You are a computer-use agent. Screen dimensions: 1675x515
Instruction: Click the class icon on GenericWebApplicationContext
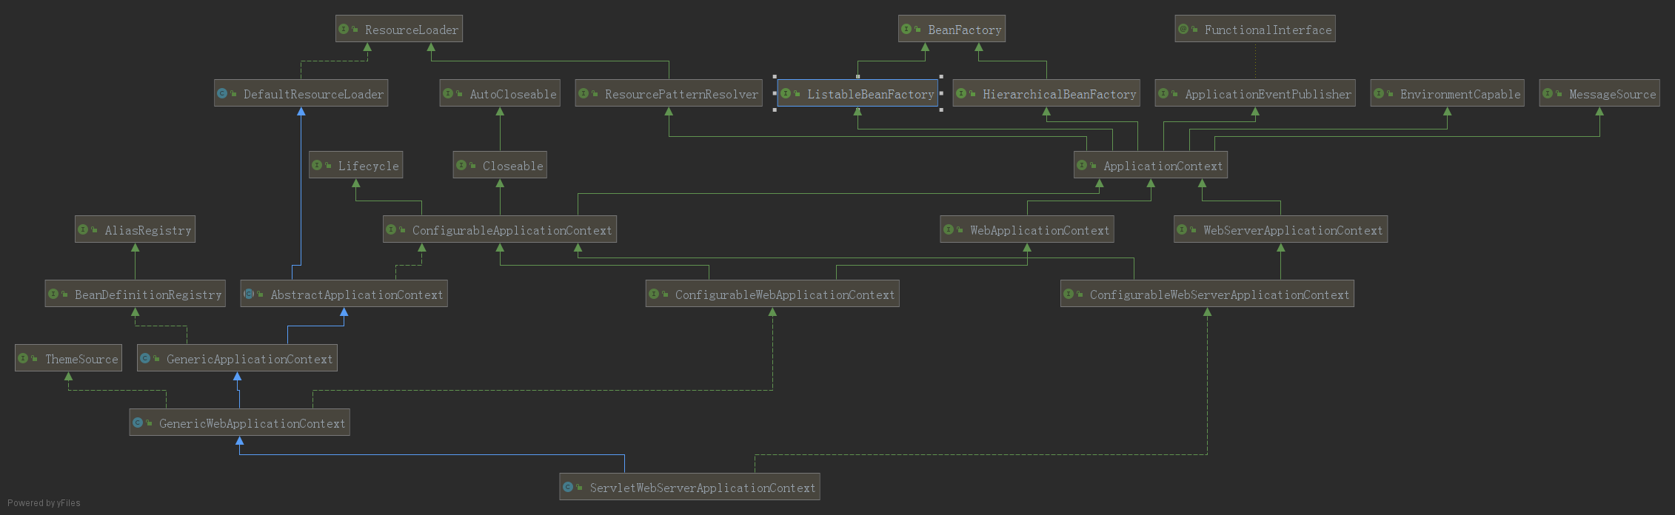pyautogui.click(x=138, y=423)
